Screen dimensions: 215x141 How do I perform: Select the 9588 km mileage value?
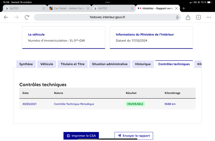[170, 104]
